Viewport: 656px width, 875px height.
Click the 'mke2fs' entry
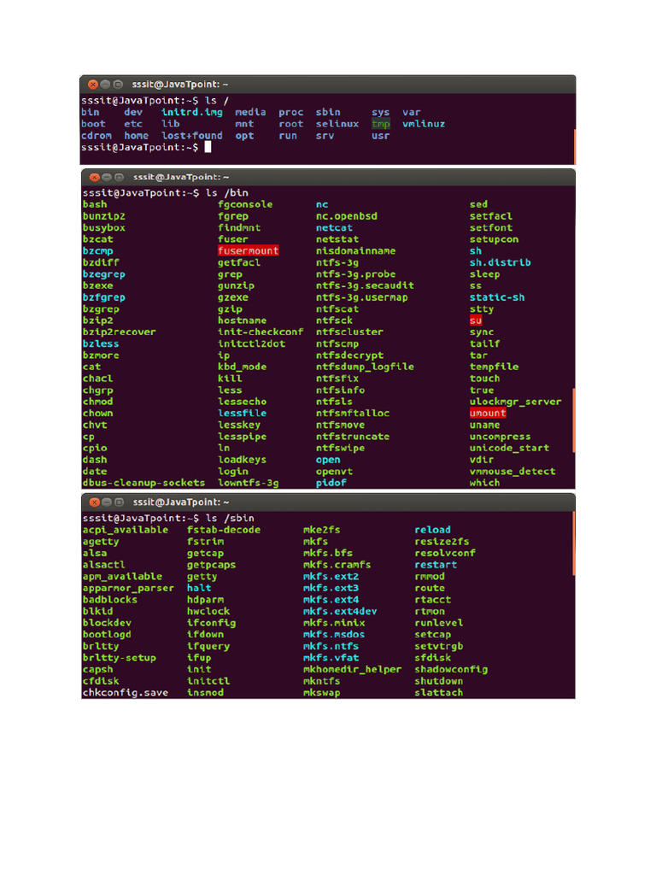322,530
